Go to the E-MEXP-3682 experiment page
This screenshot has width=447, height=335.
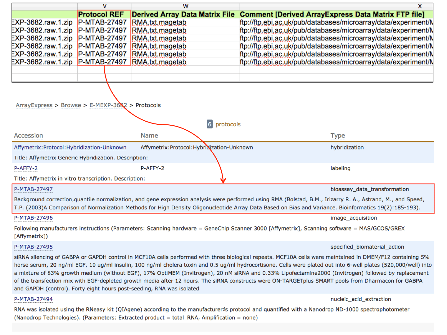(108, 105)
